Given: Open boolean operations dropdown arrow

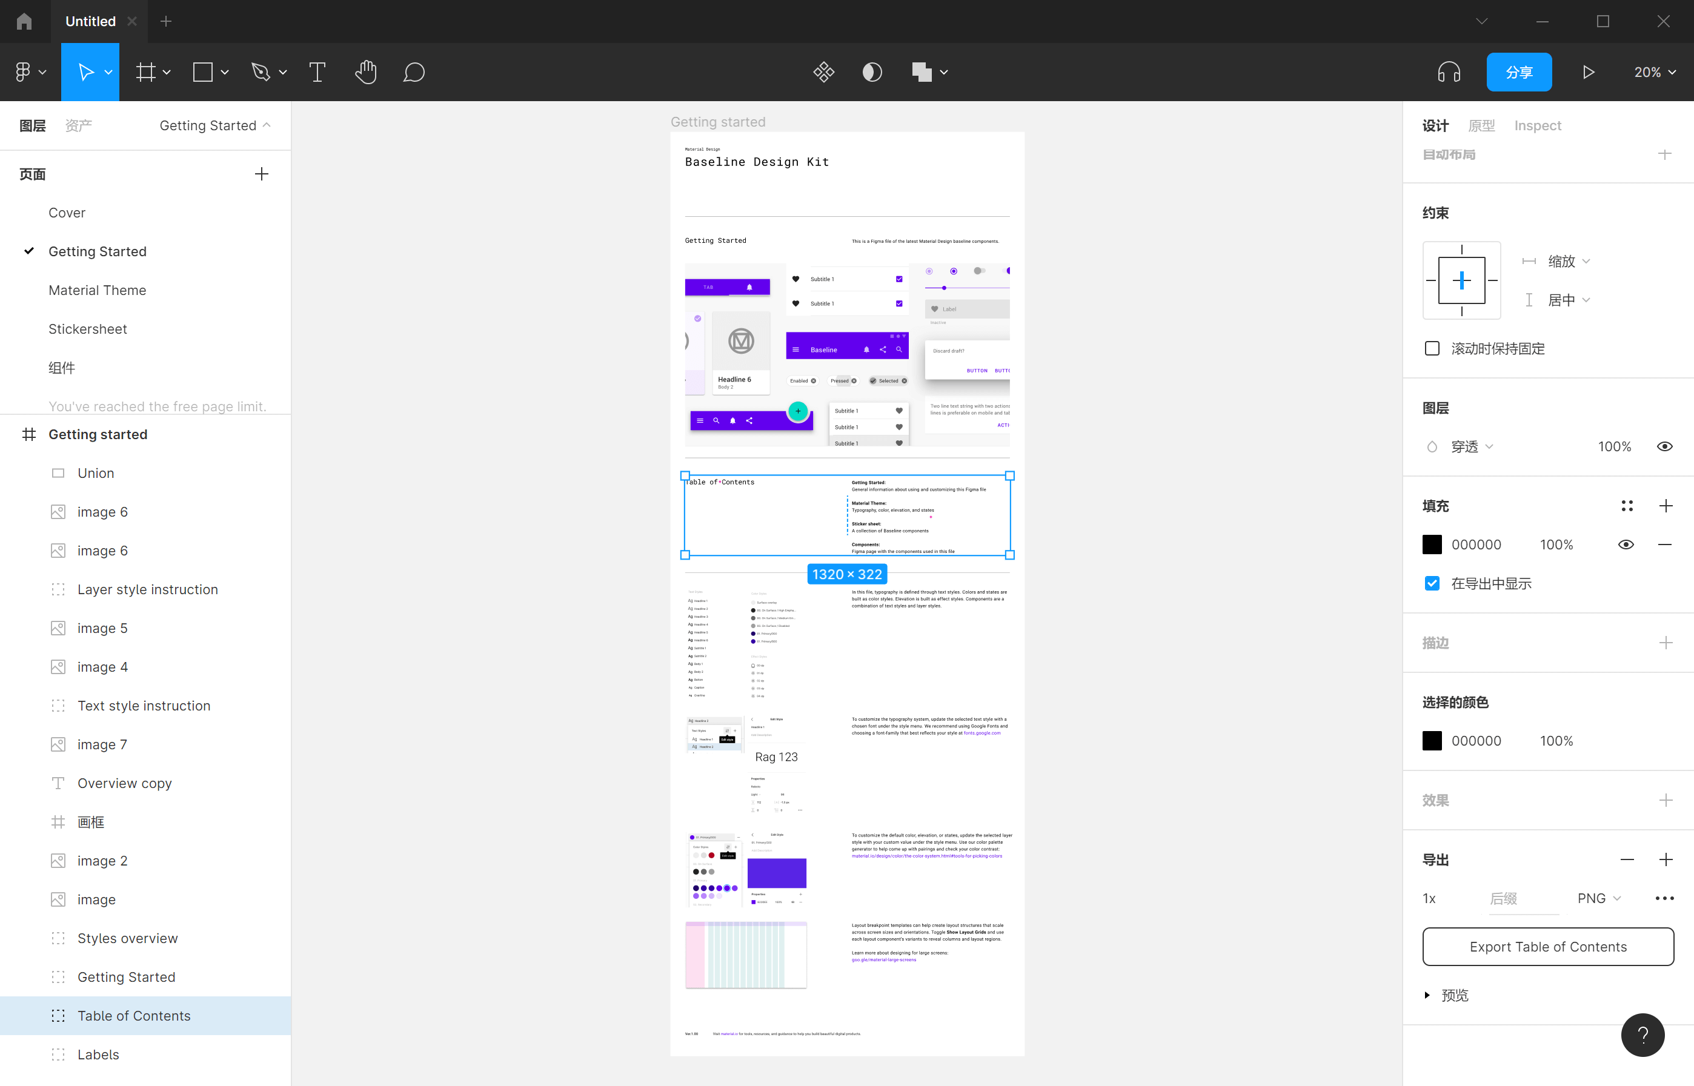Looking at the screenshot, I should (943, 72).
